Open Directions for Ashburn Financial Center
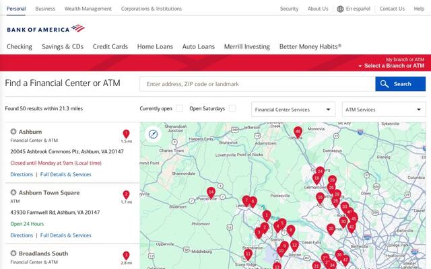Screen dimensions: 431x269 (x=22, y=174)
